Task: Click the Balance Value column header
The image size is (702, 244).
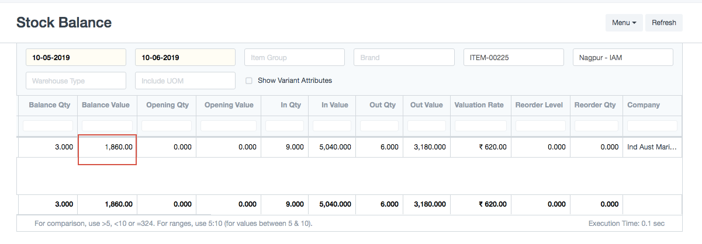Action: tap(107, 105)
